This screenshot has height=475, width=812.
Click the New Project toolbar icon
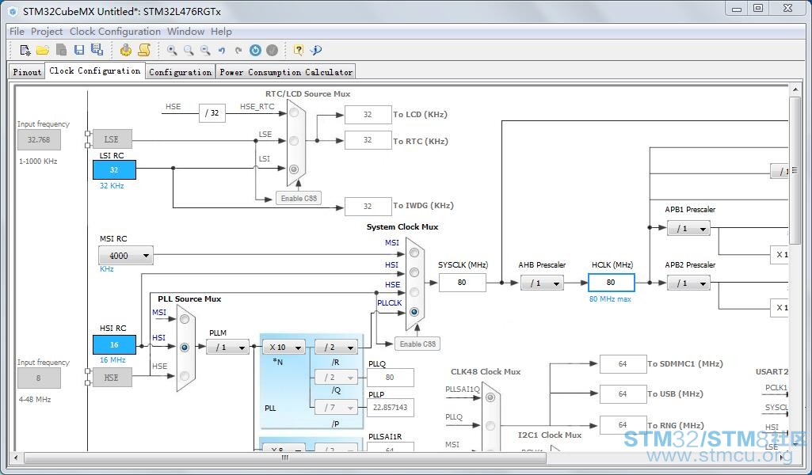click(25, 50)
